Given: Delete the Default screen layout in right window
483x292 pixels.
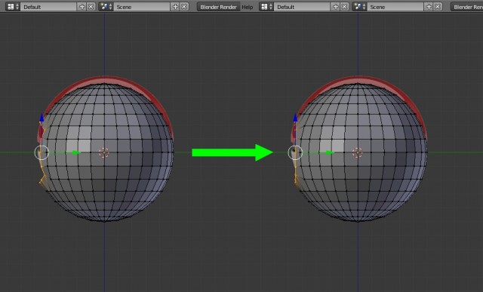Looking at the screenshot, I should click(x=344, y=7).
